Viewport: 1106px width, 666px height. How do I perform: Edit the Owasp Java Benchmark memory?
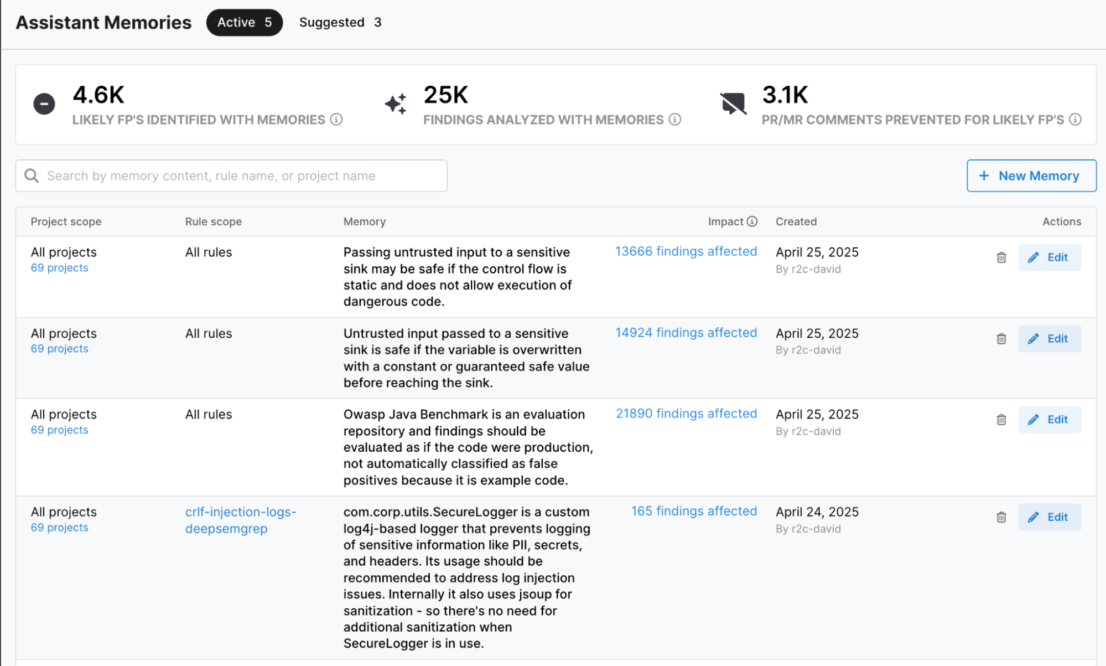[1049, 420]
